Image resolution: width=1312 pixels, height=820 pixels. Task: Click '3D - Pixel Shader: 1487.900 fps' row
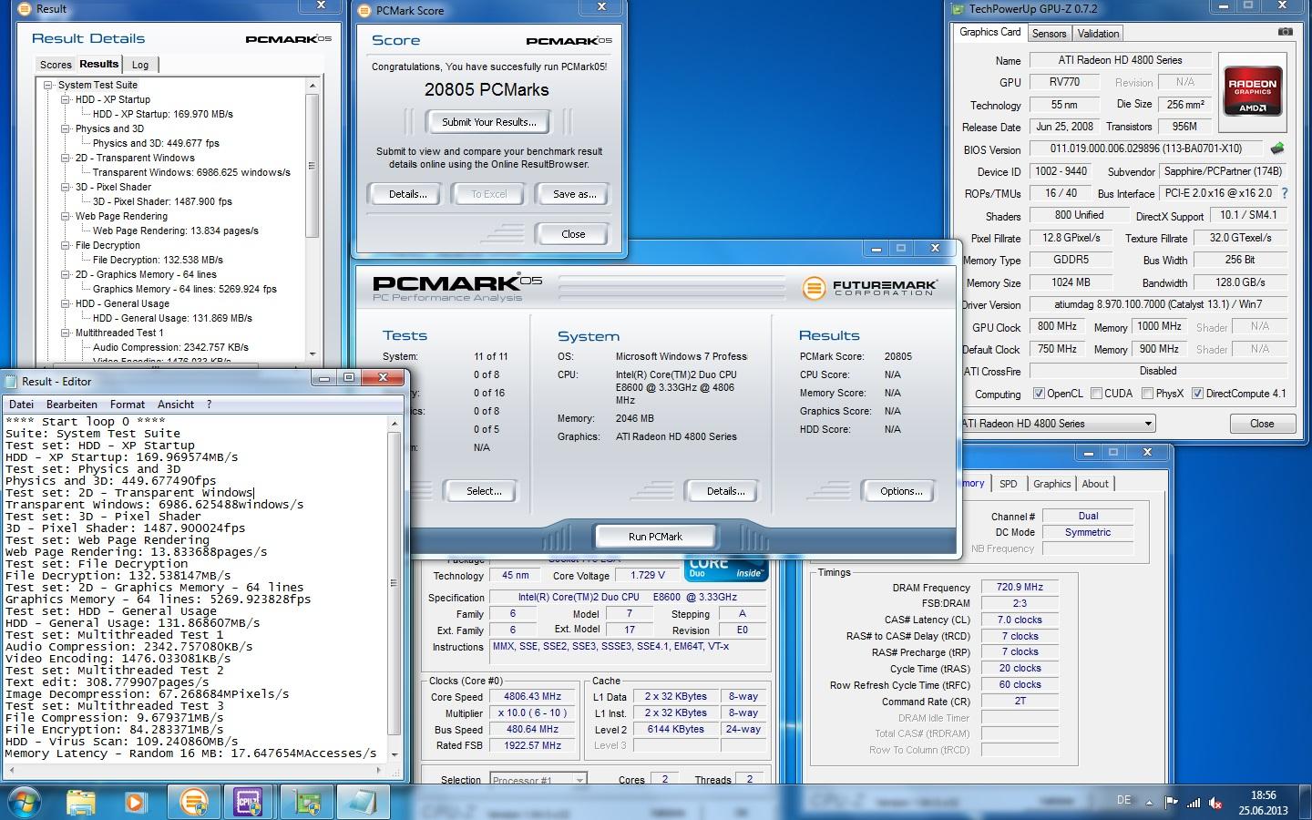(x=162, y=201)
